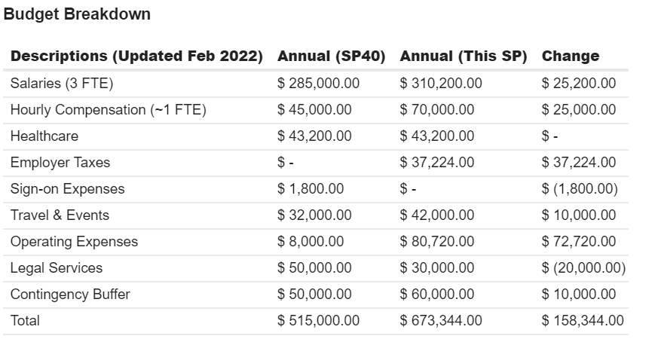The height and width of the screenshot is (345, 655).
Task: Click the $ 80,720.00 Operating Expenses amount
Action: (437, 242)
